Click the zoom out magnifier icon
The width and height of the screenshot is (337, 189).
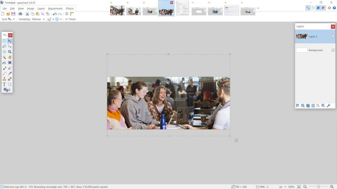point(305,187)
